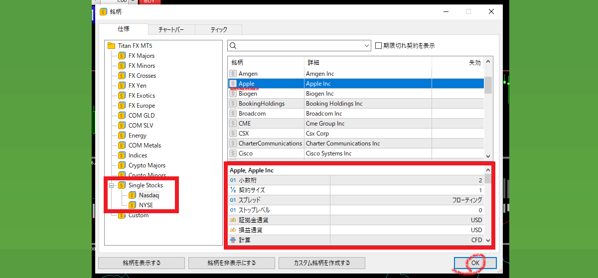Click the dollar icon beside CharterCommunications
This screenshot has height=278, width=598.
pyautogui.click(x=233, y=143)
